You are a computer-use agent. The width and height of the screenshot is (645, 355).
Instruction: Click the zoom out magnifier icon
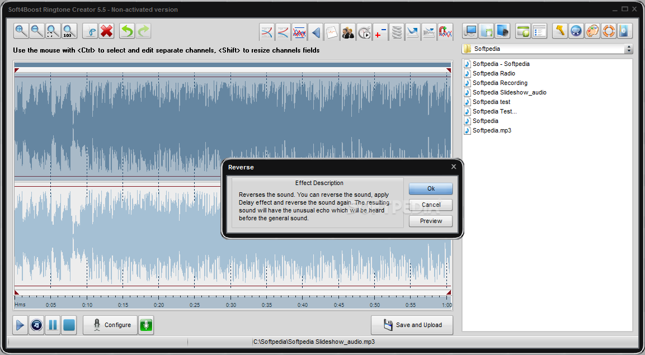tap(37, 31)
